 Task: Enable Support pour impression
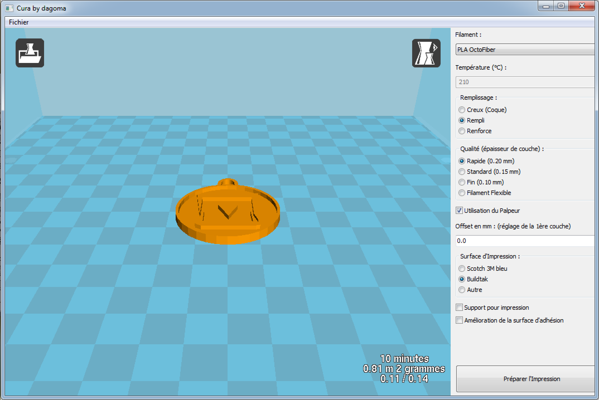point(459,308)
